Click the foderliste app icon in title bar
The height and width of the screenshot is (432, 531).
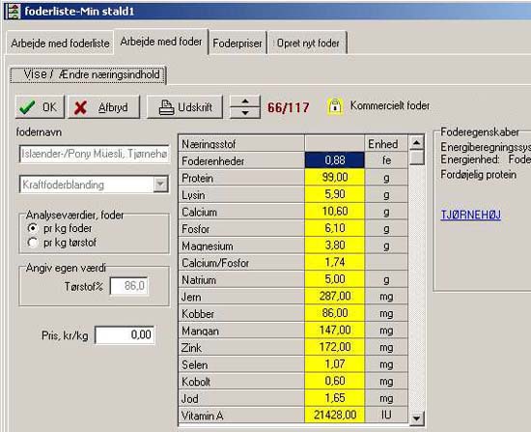click(x=13, y=11)
